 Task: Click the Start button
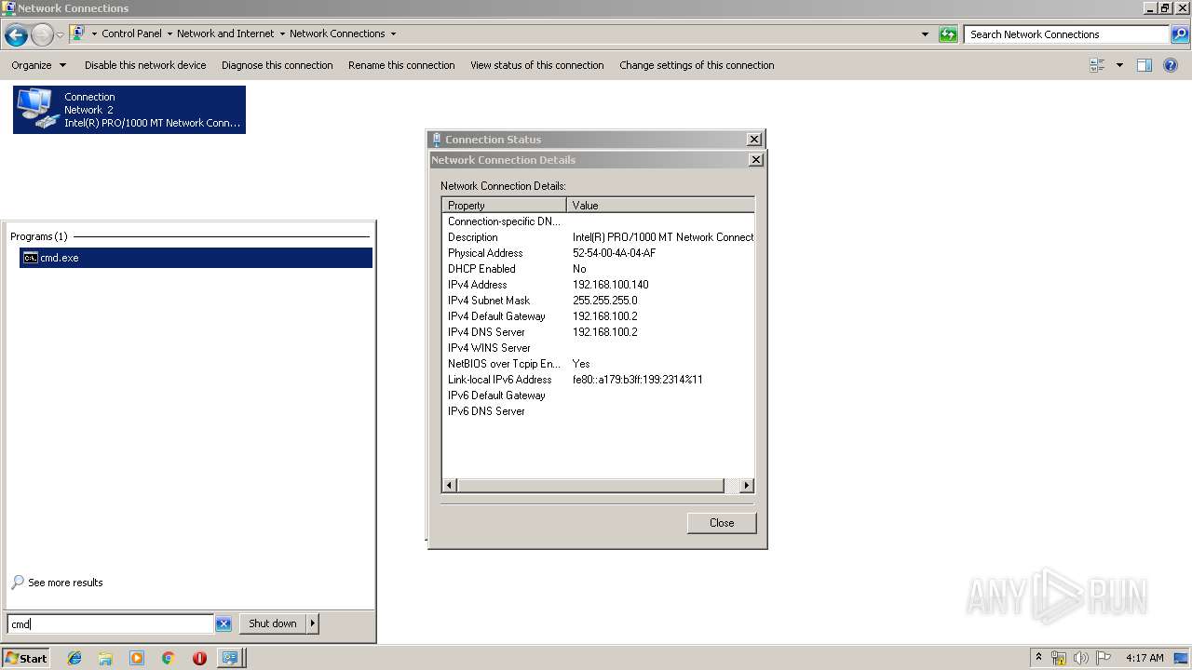click(x=26, y=658)
